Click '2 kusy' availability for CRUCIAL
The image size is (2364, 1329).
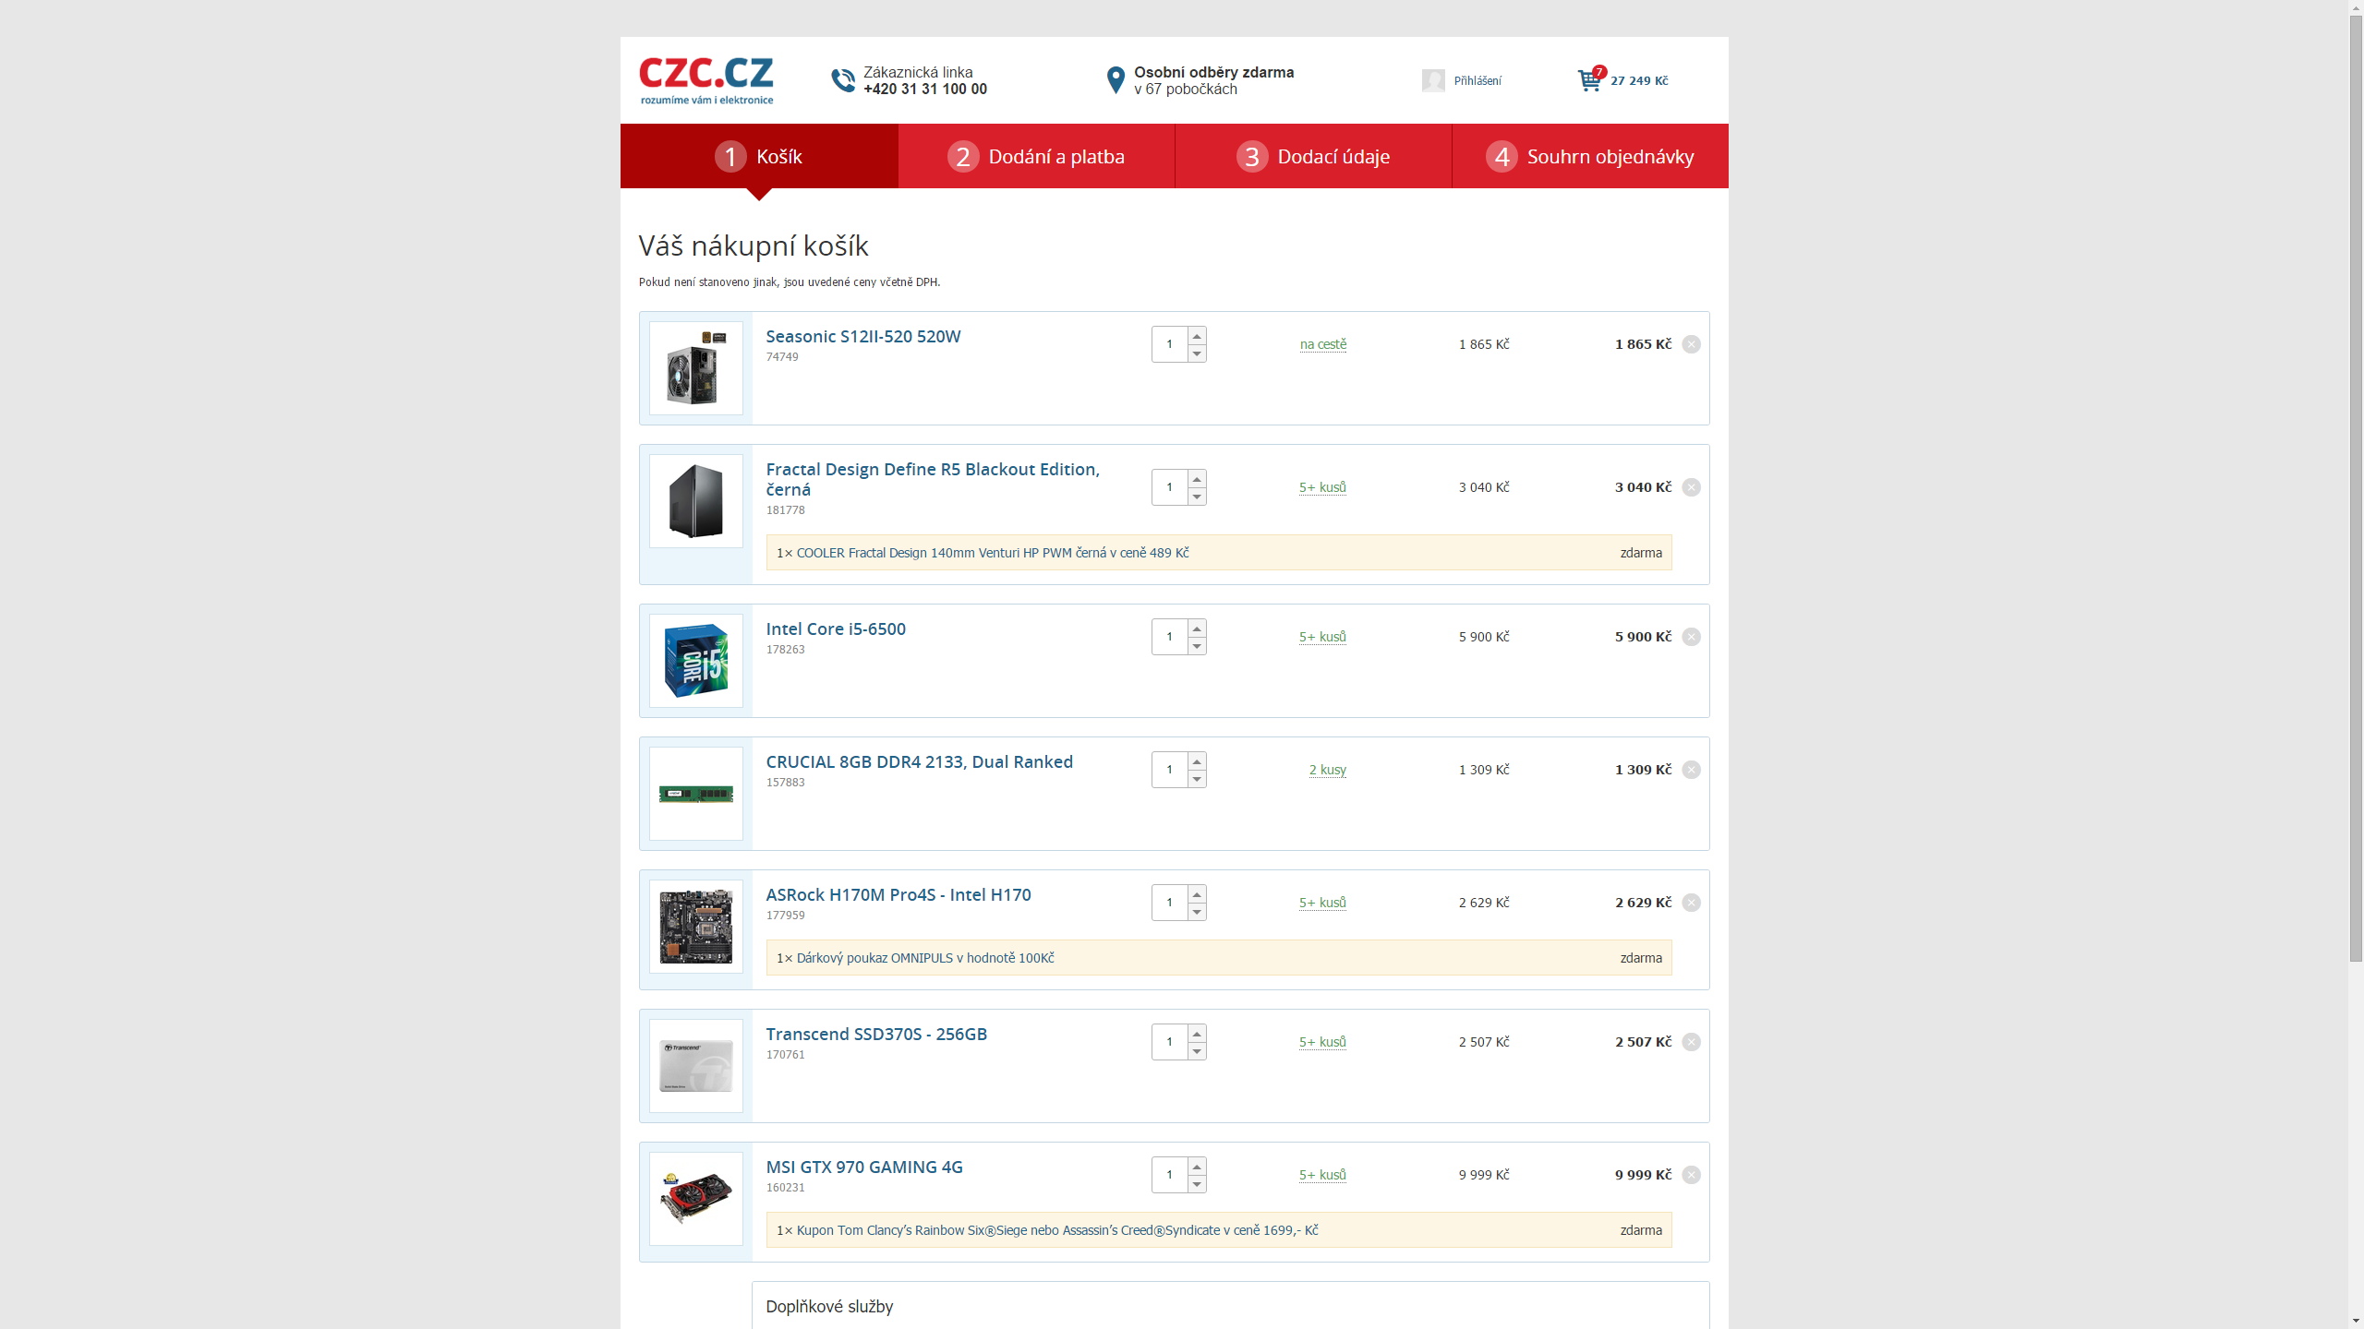point(1328,770)
